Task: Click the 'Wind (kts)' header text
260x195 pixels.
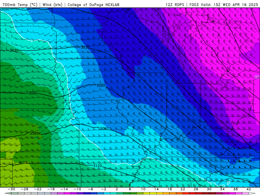Action: [x=52, y=5]
